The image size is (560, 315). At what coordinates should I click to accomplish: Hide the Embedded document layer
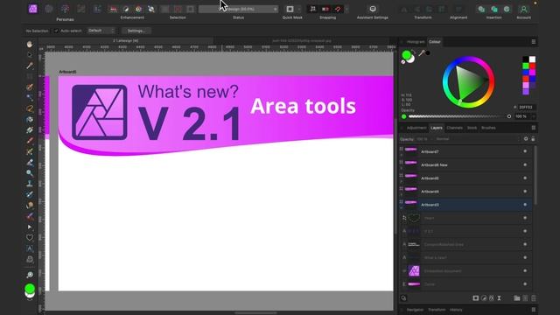[525, 270]
